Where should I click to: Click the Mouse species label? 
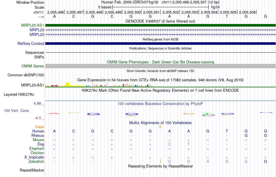[38, 140]
